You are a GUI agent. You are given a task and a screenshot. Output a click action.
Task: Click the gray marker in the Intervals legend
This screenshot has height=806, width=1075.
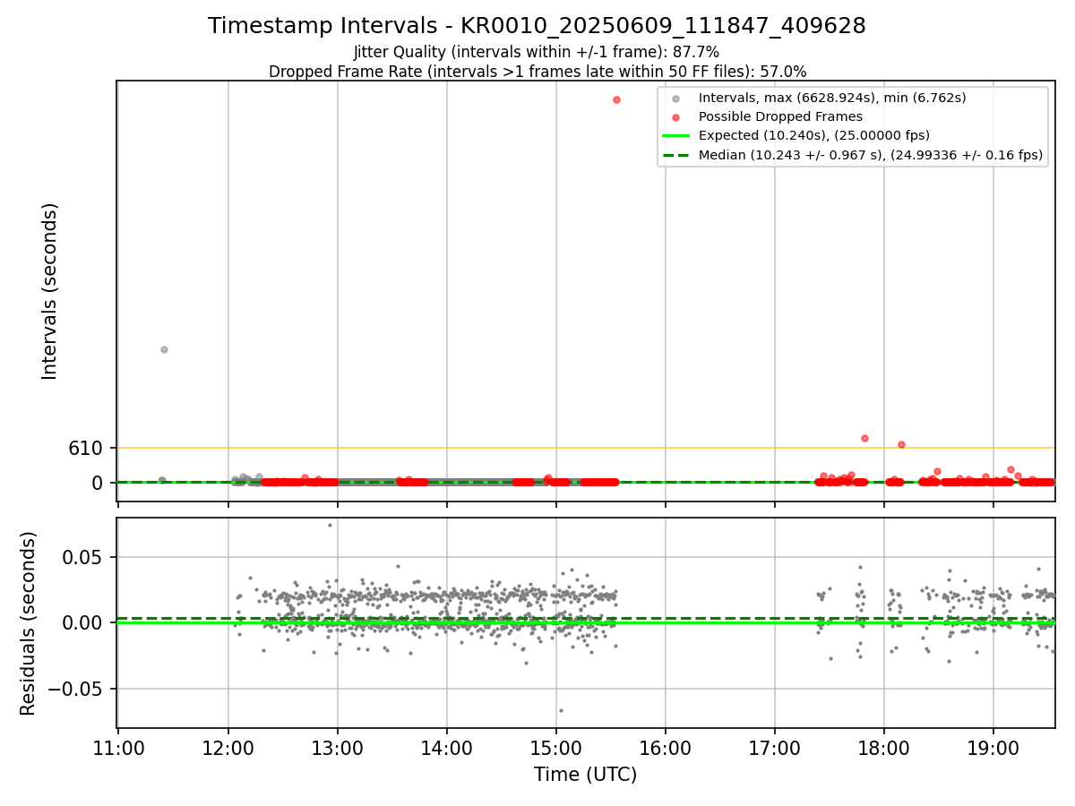(676, 99)
